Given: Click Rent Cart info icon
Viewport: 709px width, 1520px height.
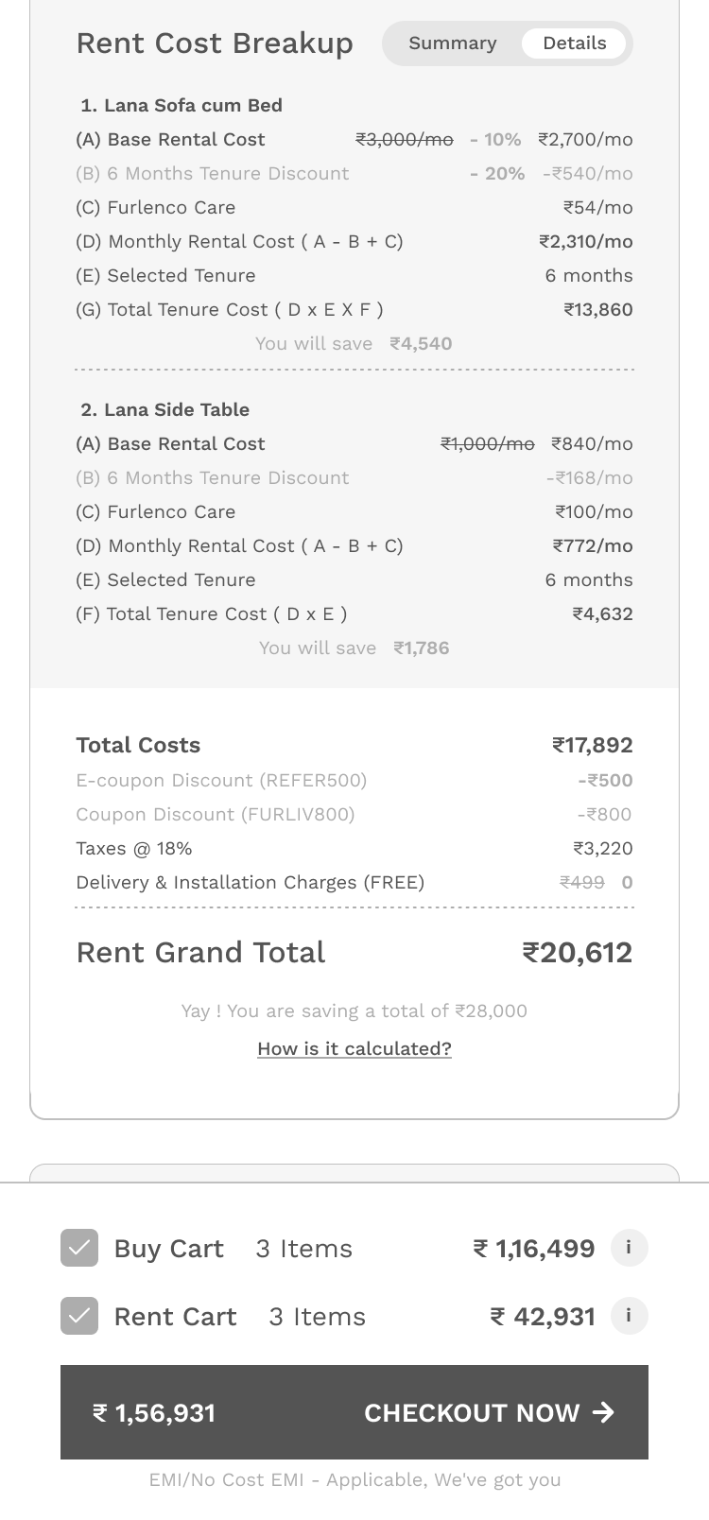Looking at the screenshot, I should [629, 1316].
